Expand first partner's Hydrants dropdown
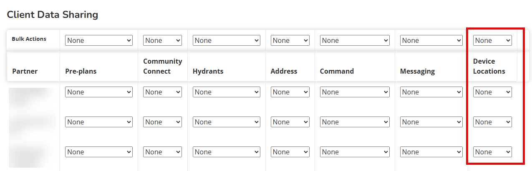Image resolution: width=532 pixels, height=171 pixels. pos(227,92)
